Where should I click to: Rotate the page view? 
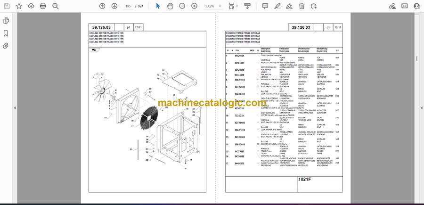314,6
